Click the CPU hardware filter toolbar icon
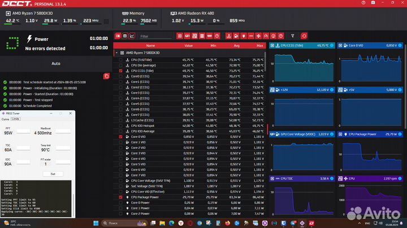The width and height of the screenshot is (407, 228). tap(180, 36)
